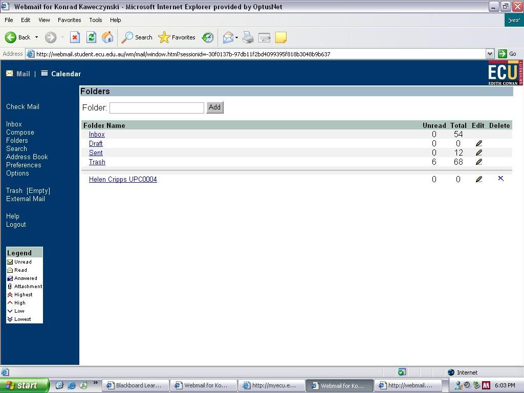Viewport: 524px width, 393px height.
Task: Click Check Mail in sidebar
Action: point(23,106)
